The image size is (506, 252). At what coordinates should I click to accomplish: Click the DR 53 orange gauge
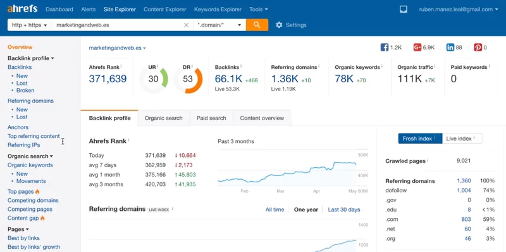click(x=188, y=79)
